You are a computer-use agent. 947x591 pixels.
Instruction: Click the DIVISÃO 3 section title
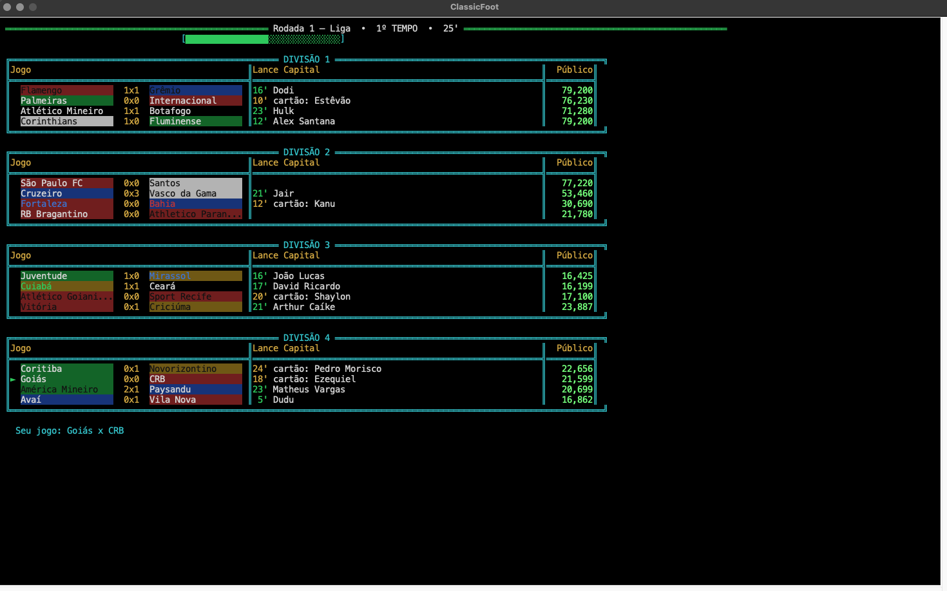pyautogui.click(x=307, y=245)
